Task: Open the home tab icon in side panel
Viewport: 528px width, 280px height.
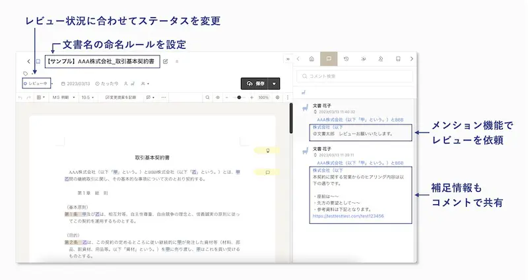Action: pos(312,59)
